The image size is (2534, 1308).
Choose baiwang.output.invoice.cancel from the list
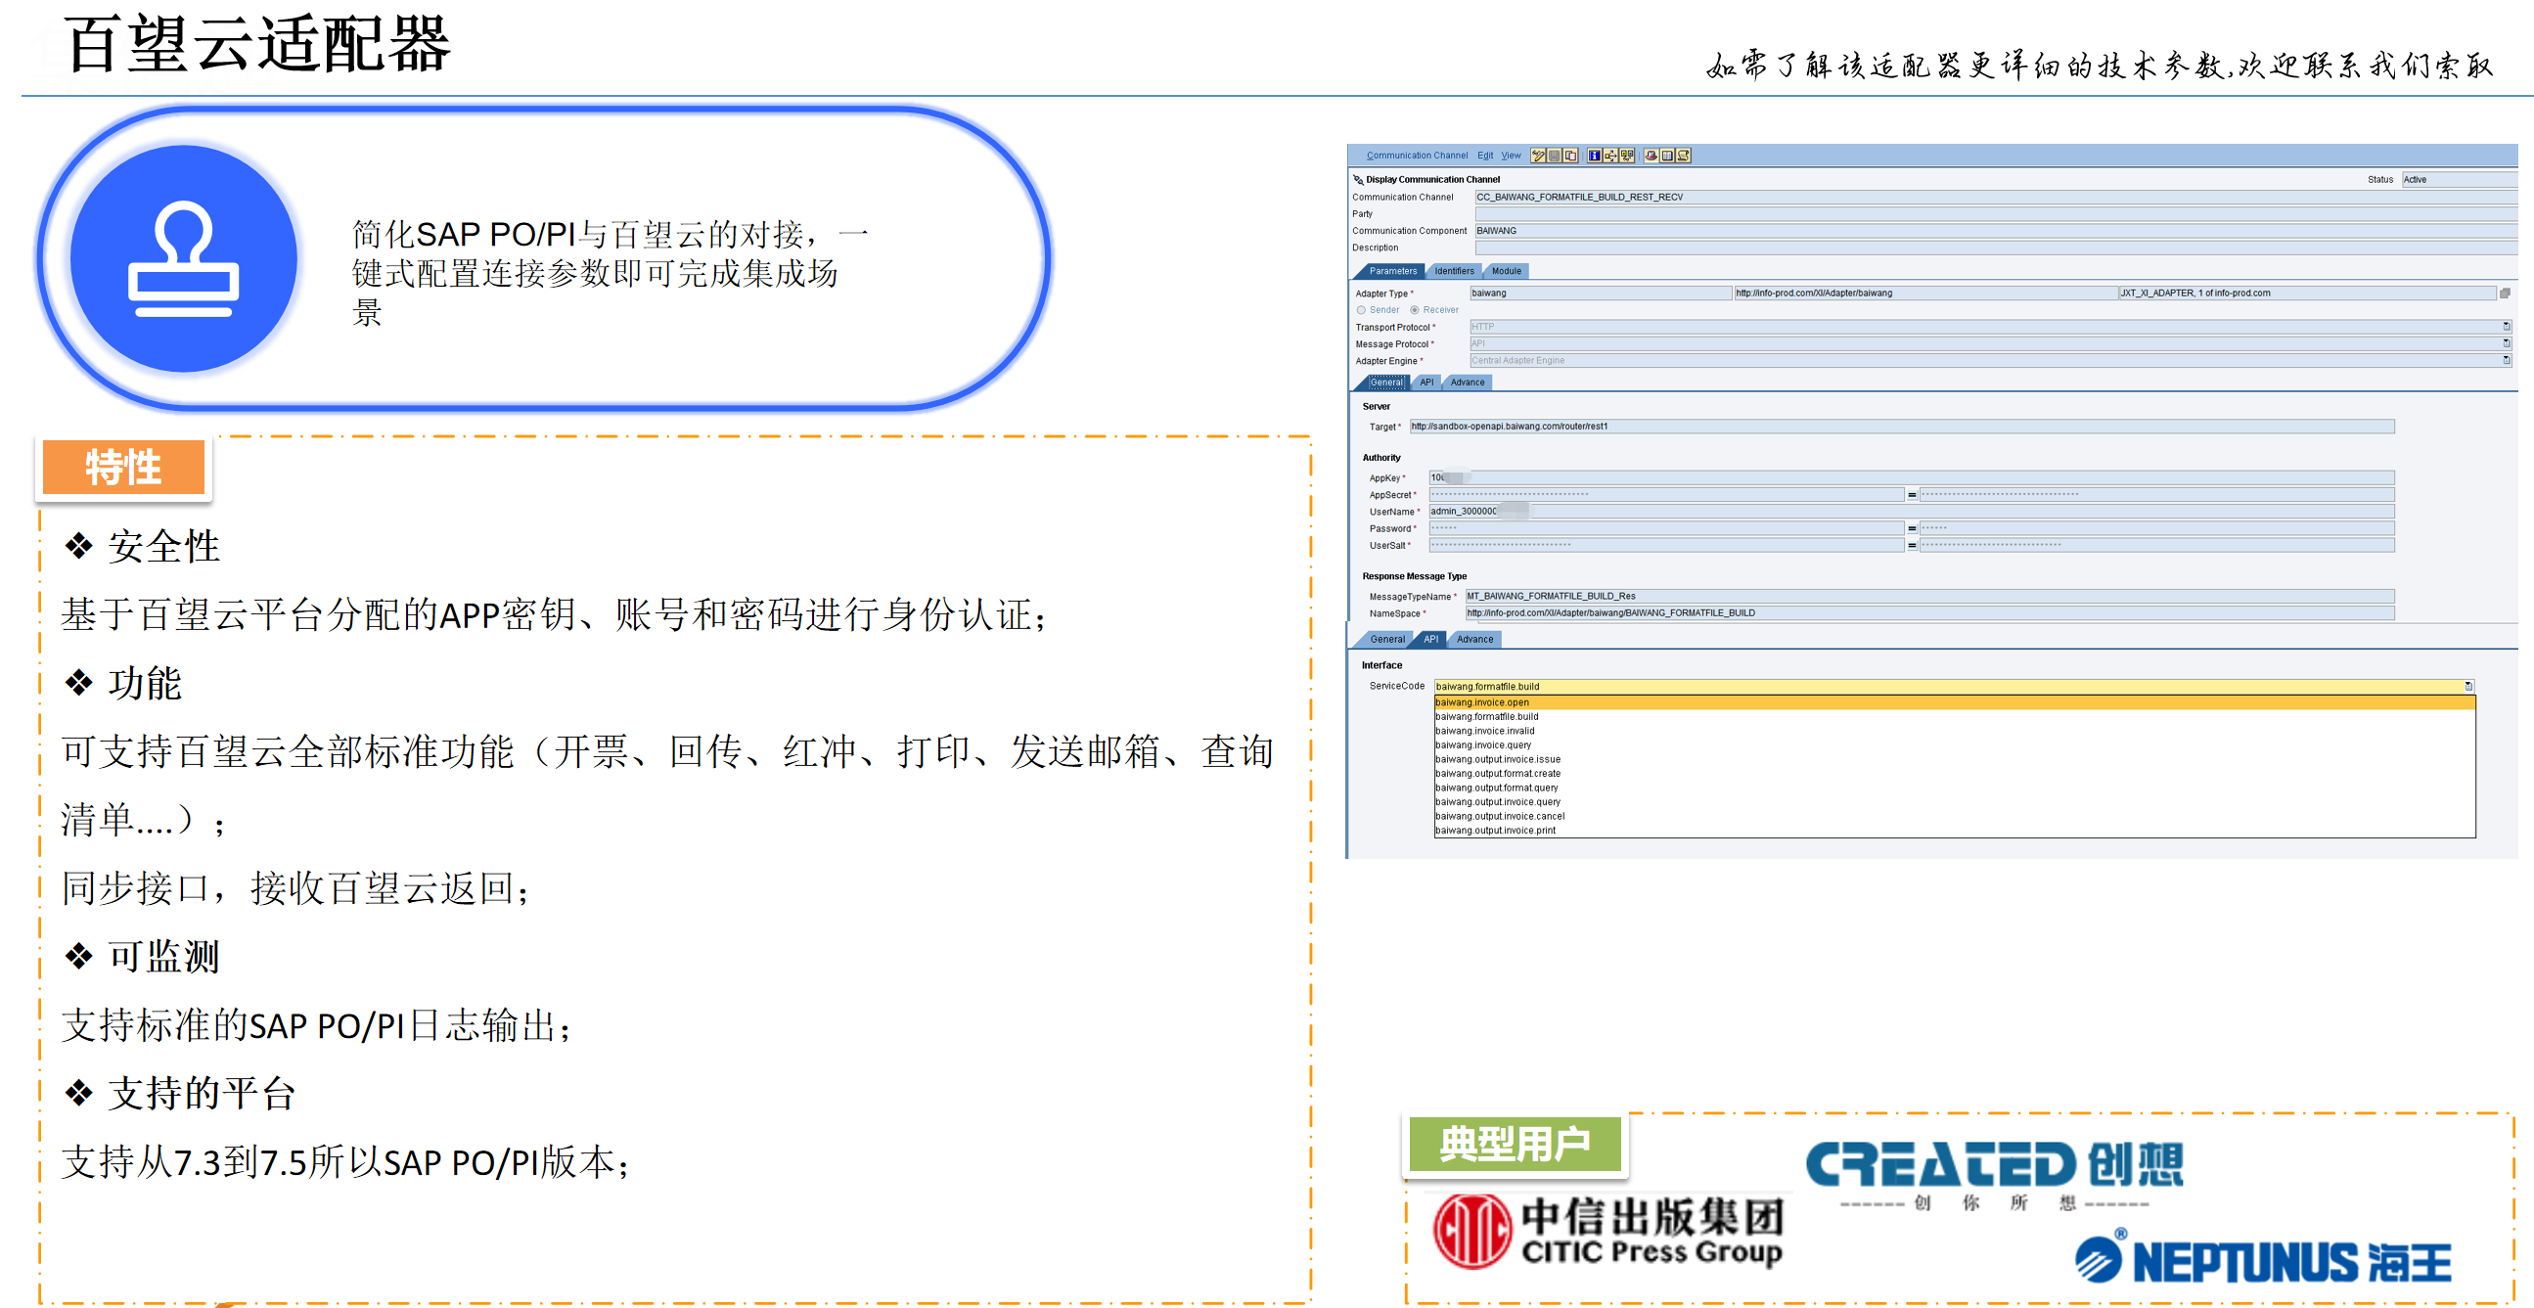click(x=1954, y=816)
